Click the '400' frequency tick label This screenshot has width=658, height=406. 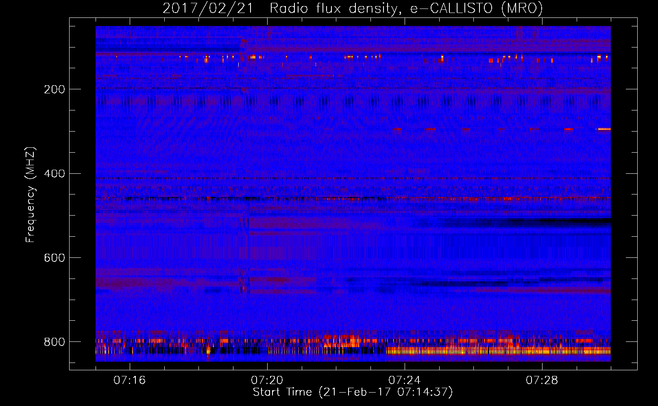coord(54,174)
